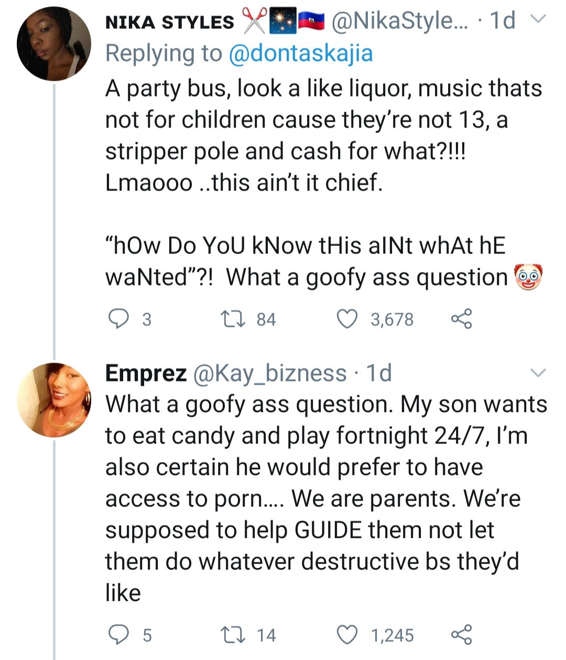Like Nika Styles' tweet with 3,678 likes
Image resolution: width=566 pixels, height=660 pixels.
(x=347, y=318)
